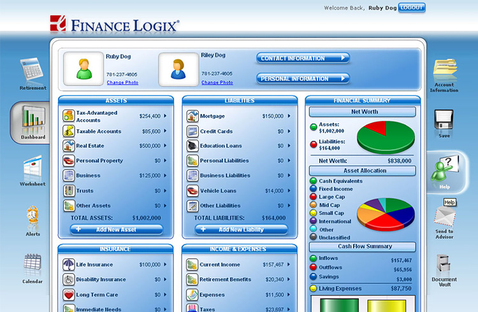Click the Save floppy disk icon
The height and width of the screenshot is (312, 478).
tap(444, 120)
